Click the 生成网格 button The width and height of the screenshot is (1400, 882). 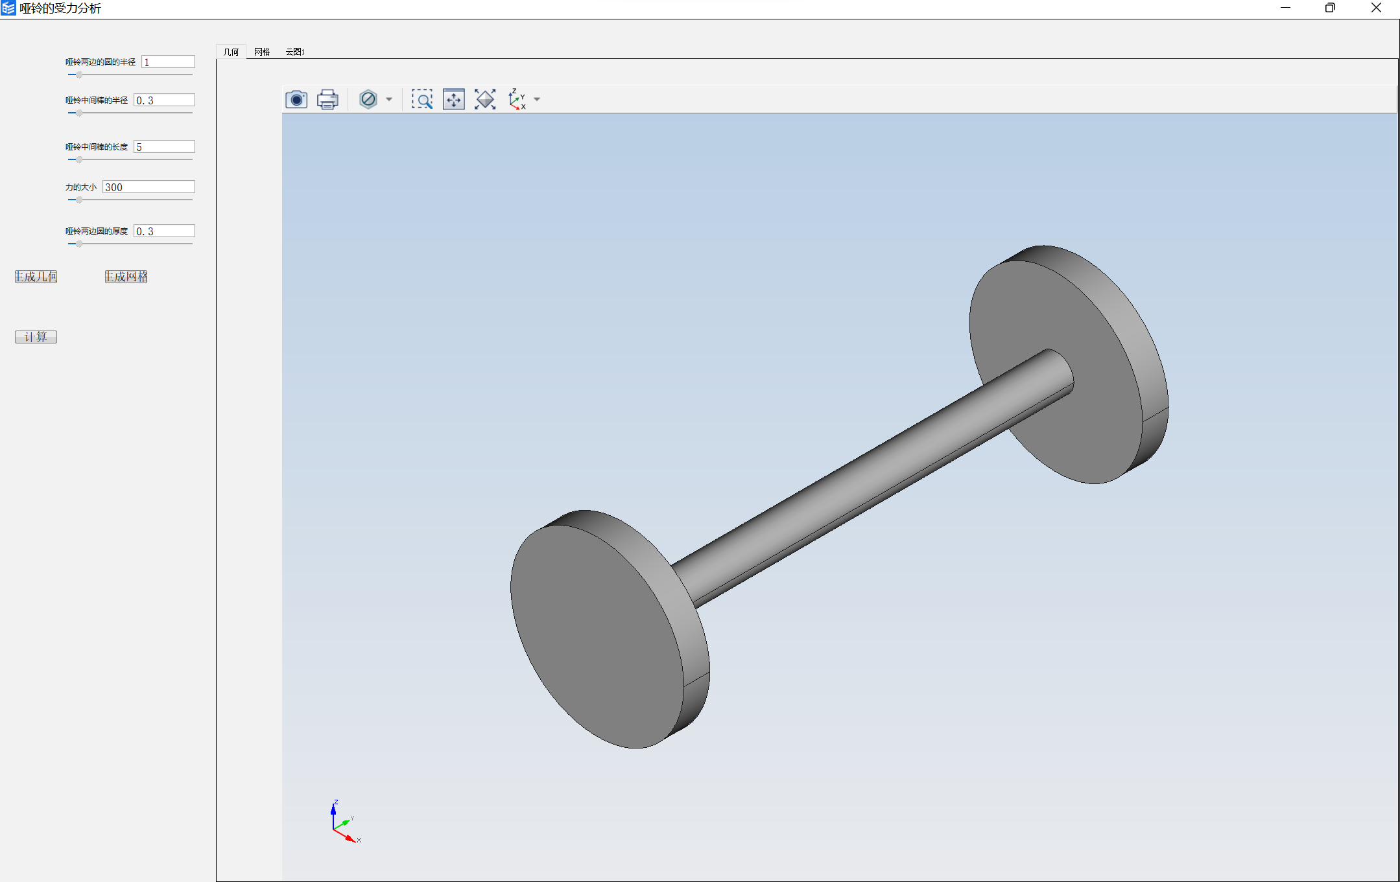[126, 277]
